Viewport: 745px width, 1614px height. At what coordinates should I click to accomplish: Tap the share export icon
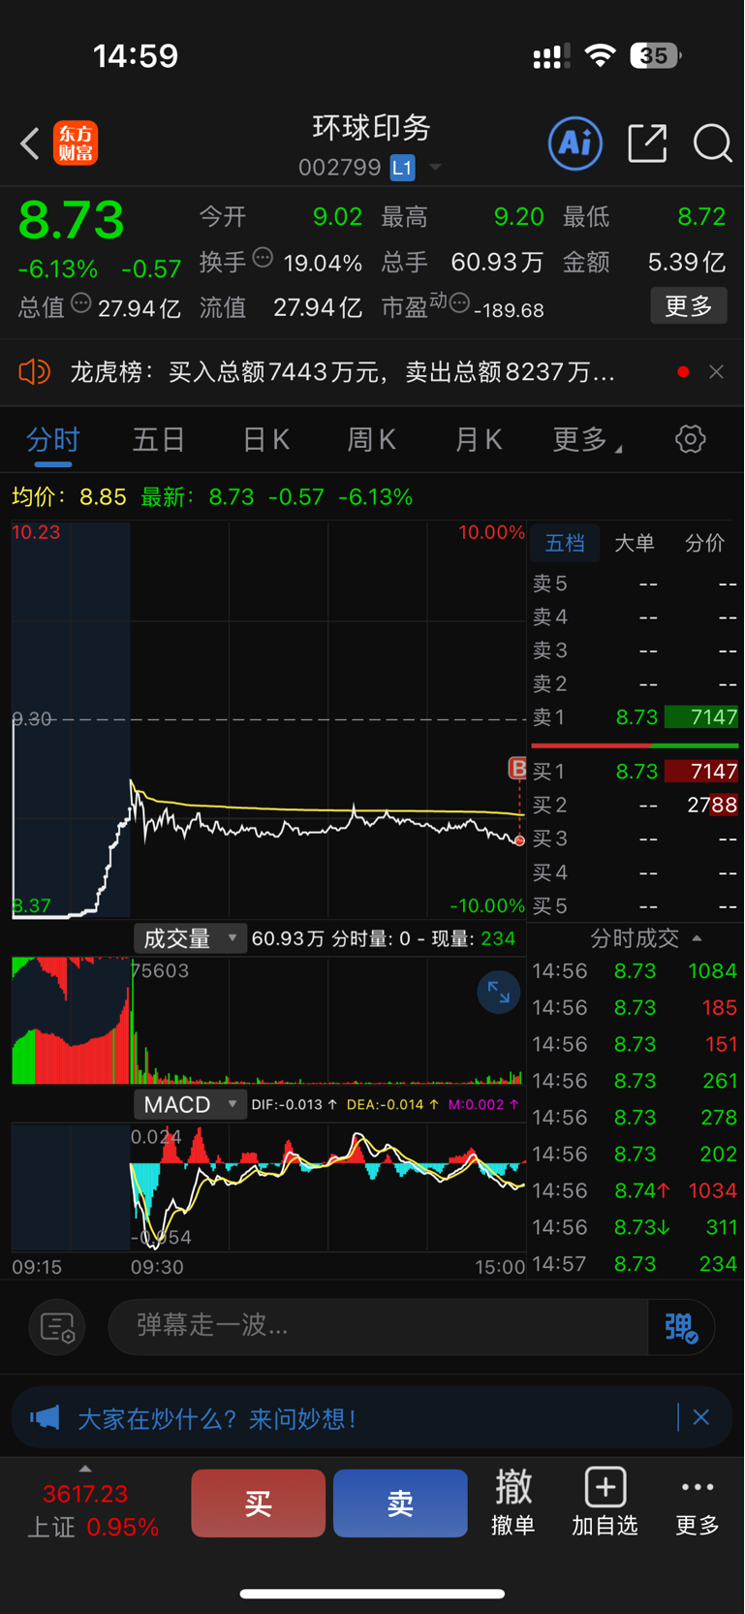[x=647, y=143]
